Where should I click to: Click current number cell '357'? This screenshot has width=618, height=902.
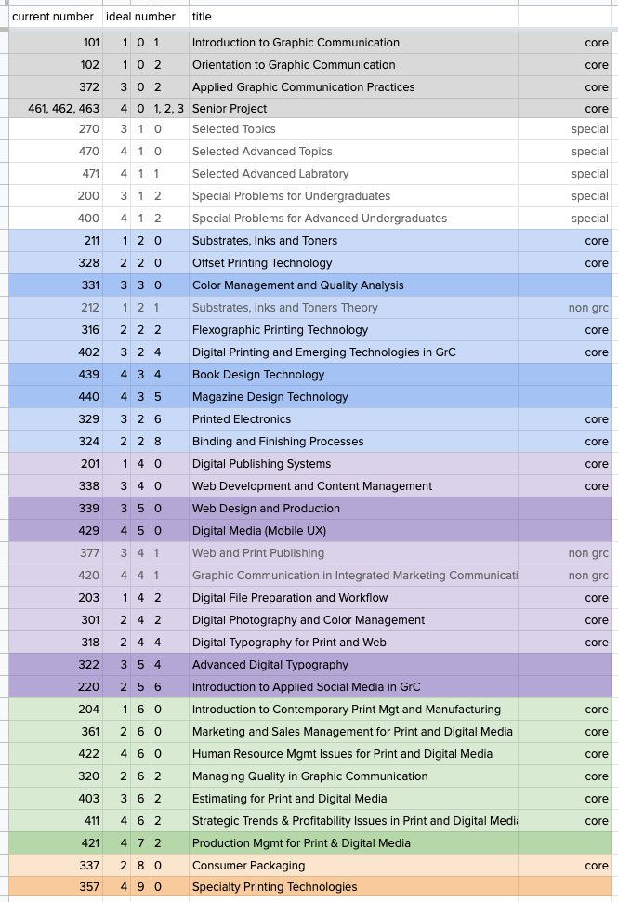56,887
